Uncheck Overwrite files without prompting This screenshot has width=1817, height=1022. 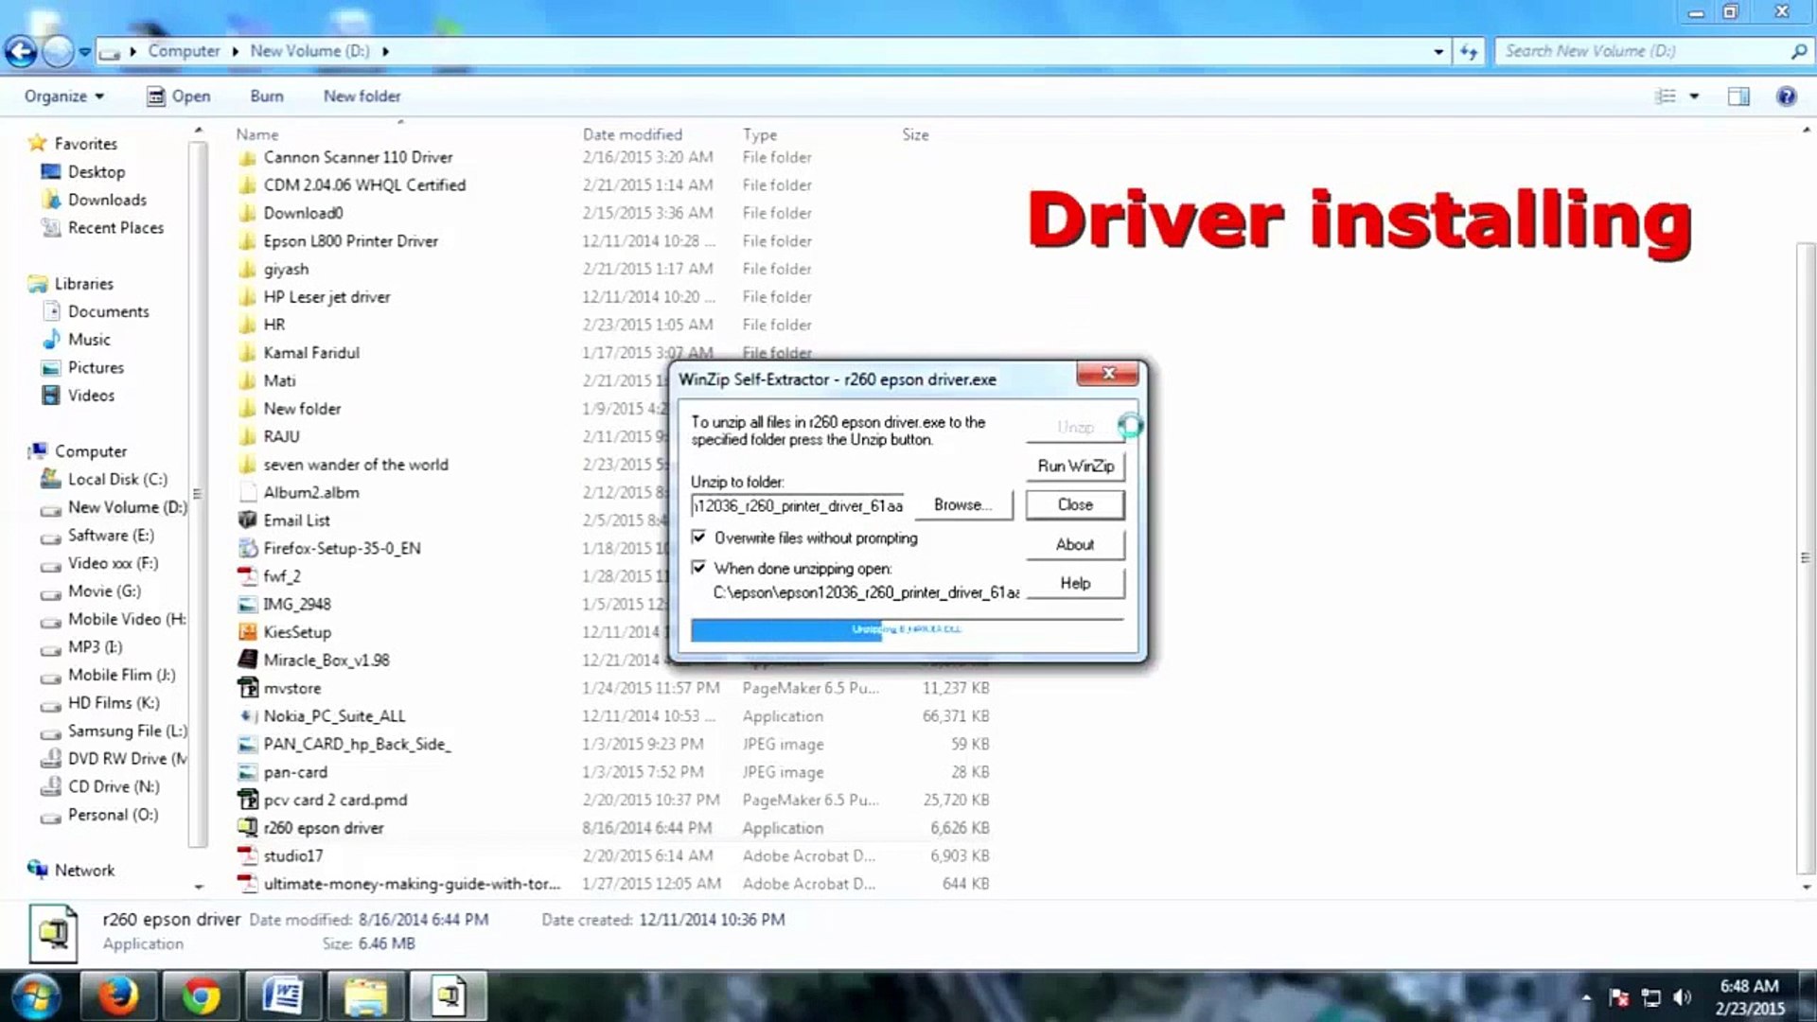(x=698, y=537)
